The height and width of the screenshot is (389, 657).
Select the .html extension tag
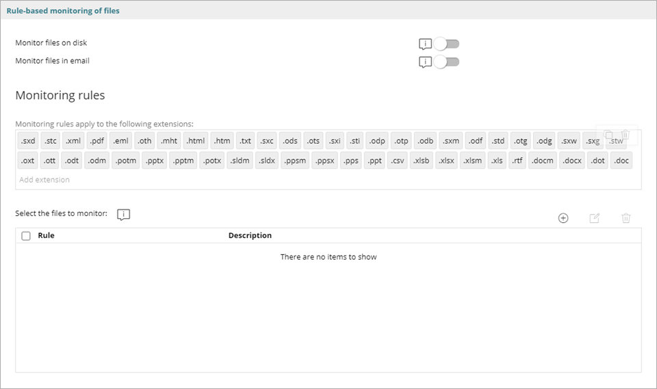tap(196, 141)
